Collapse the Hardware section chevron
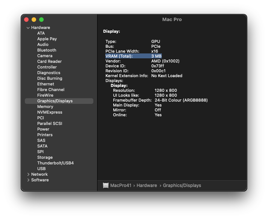Image resolution: width=268 pixels, height=219 pixels. (28, 28)
